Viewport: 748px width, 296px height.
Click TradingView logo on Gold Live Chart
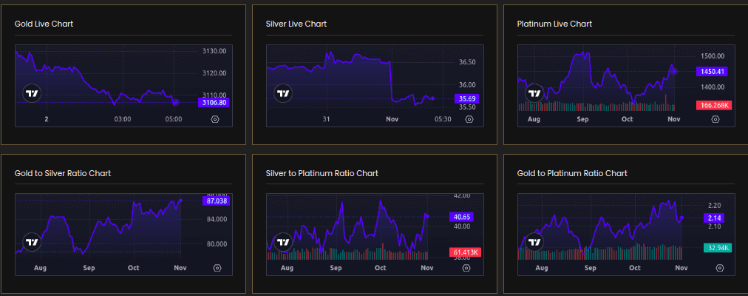click(x=32, y=93)
